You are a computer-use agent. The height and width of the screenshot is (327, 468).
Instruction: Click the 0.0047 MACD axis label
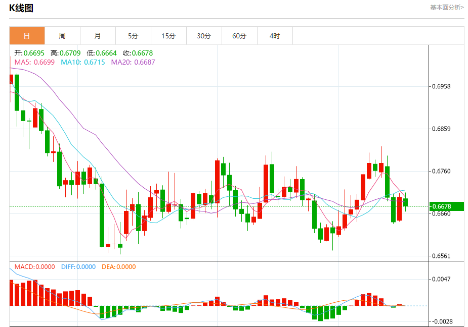click(441, 280)
